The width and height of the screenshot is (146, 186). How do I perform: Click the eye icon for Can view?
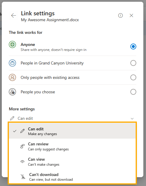(x=22, y=162)
